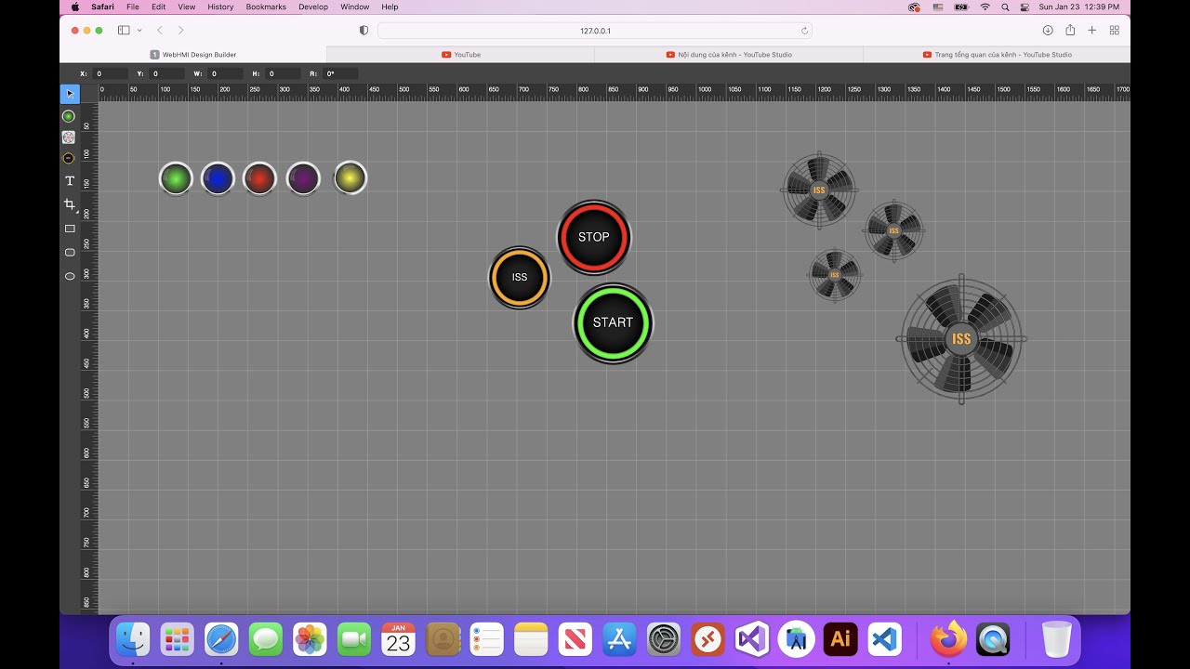Image resolution: width=1190 pixels, height=669 pixels.
Task: Show Safari tab overview
Action: point(1114,31)
